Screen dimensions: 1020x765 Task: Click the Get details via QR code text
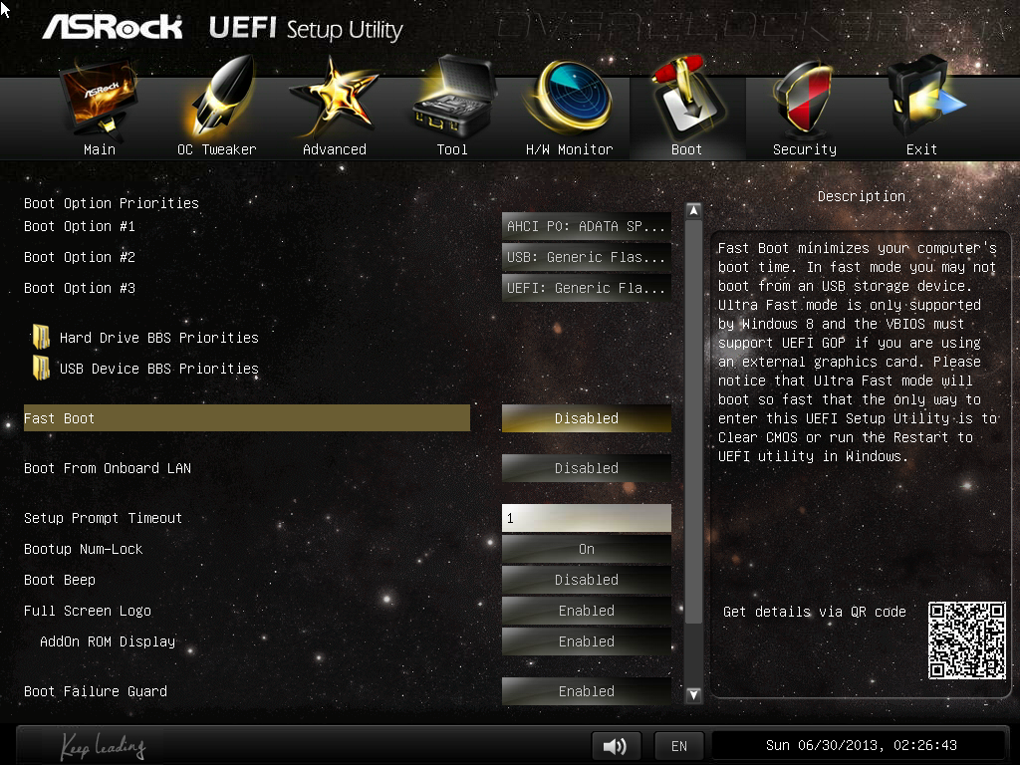pos(815,612)
